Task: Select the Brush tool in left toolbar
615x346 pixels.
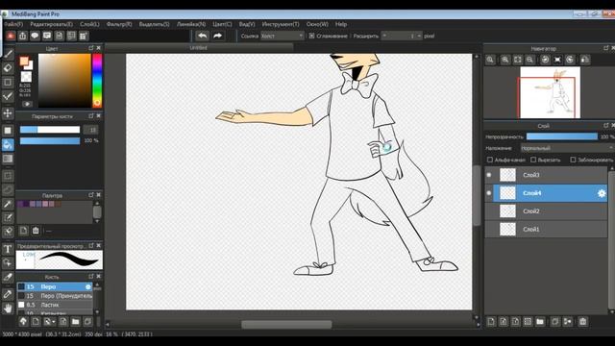Action: (x=8, y=54)
